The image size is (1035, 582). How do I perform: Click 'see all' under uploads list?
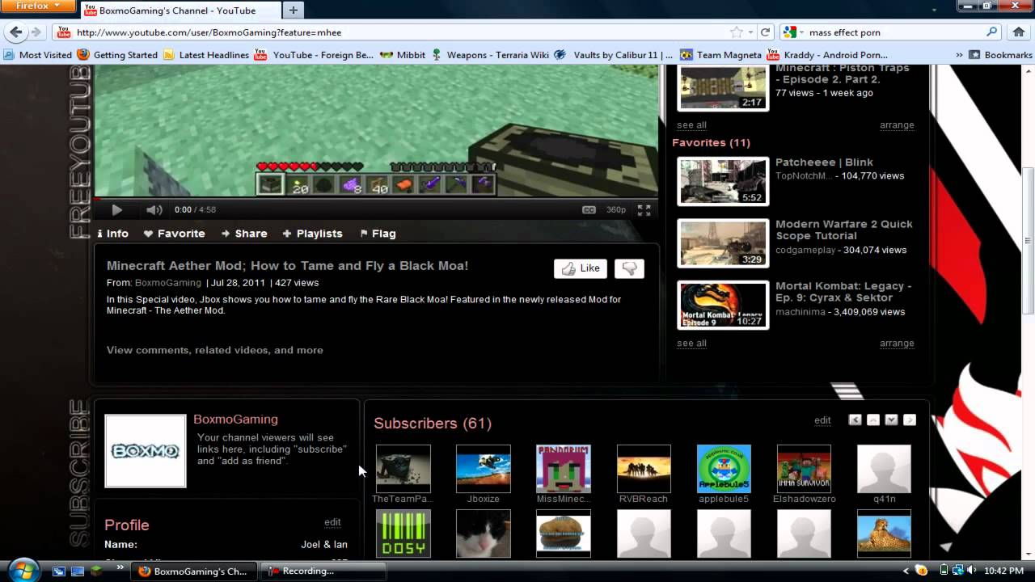(691, 125)
